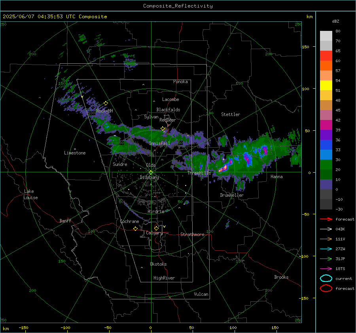This screenshot has width=356, height=333.
Task: Click the Sylvan label
Action: tap(151, 117)
